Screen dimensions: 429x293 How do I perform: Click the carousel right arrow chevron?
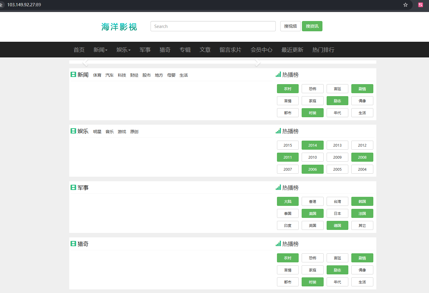pyautogui.click(x=257, y=62)
